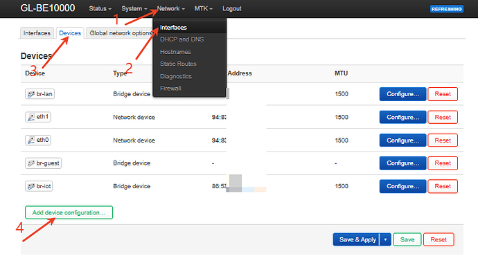478x256 pixels.
Task: Reset the br-lan device
Action: pos(443,94)
